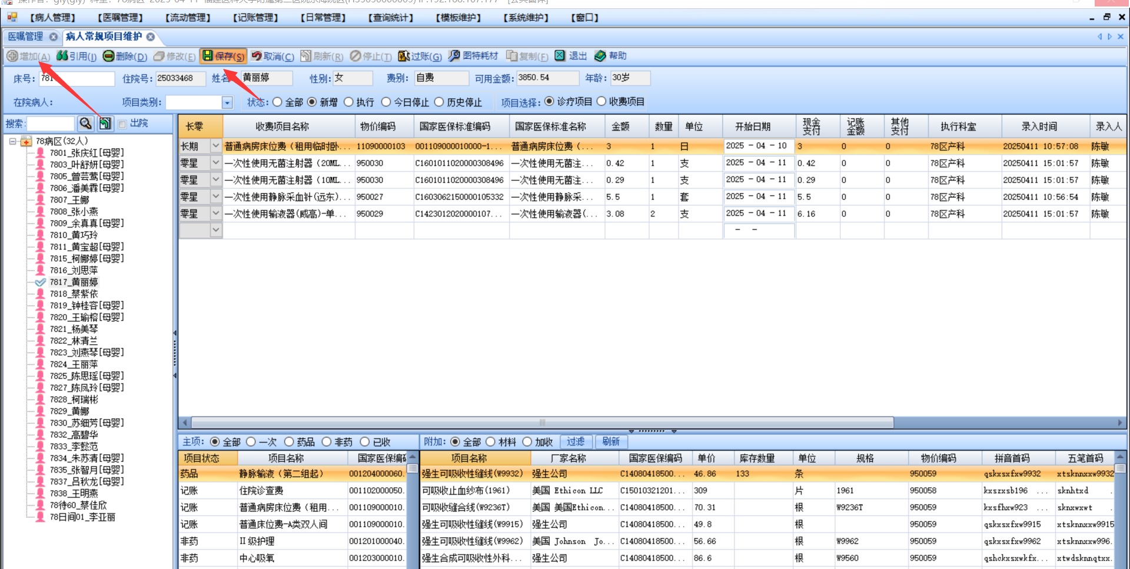The image size is (1130, 569).
Task: Open the 帮助 help icon
Action: click(600, 56)
